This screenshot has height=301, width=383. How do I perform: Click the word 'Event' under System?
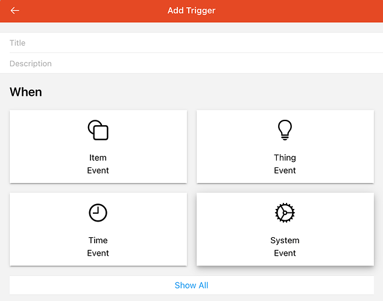coord(285,253)
